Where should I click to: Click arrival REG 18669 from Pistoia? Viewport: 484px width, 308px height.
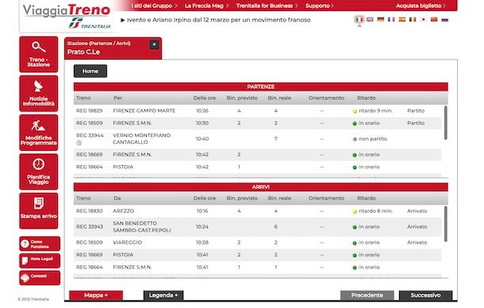point(257,255)
